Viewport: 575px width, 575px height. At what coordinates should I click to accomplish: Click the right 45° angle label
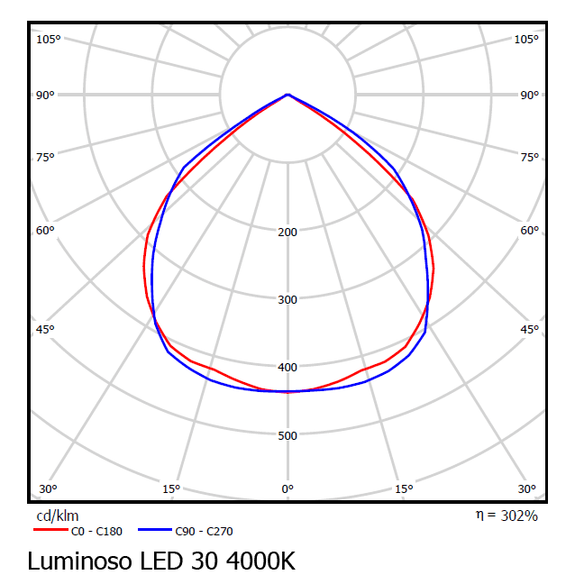click(x=530, y=330)
